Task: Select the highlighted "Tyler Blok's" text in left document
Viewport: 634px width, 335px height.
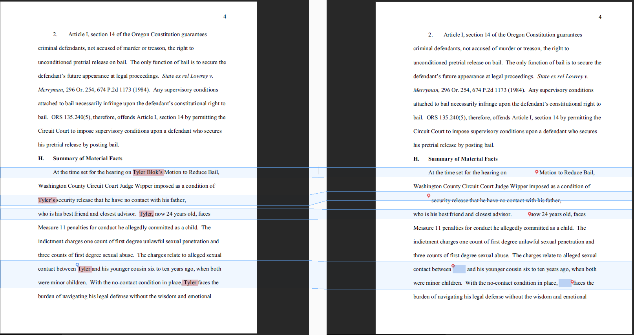Action: tap(148, 172)
